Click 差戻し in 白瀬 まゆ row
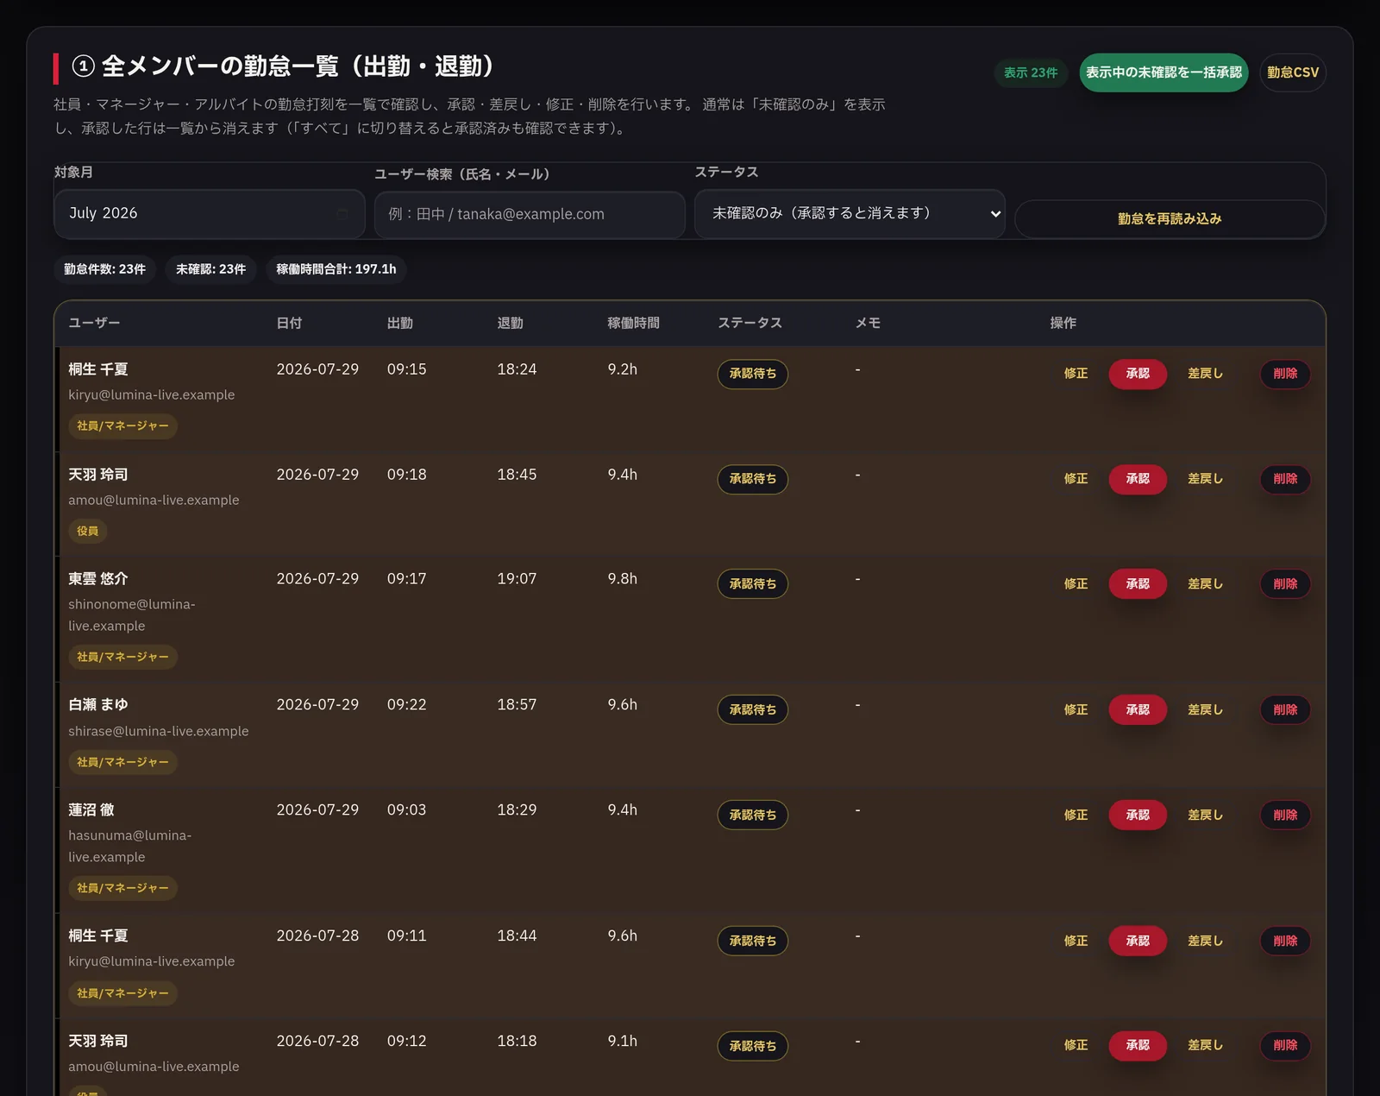The height and width of the screenshot is (1096, 1380). 1205,710
